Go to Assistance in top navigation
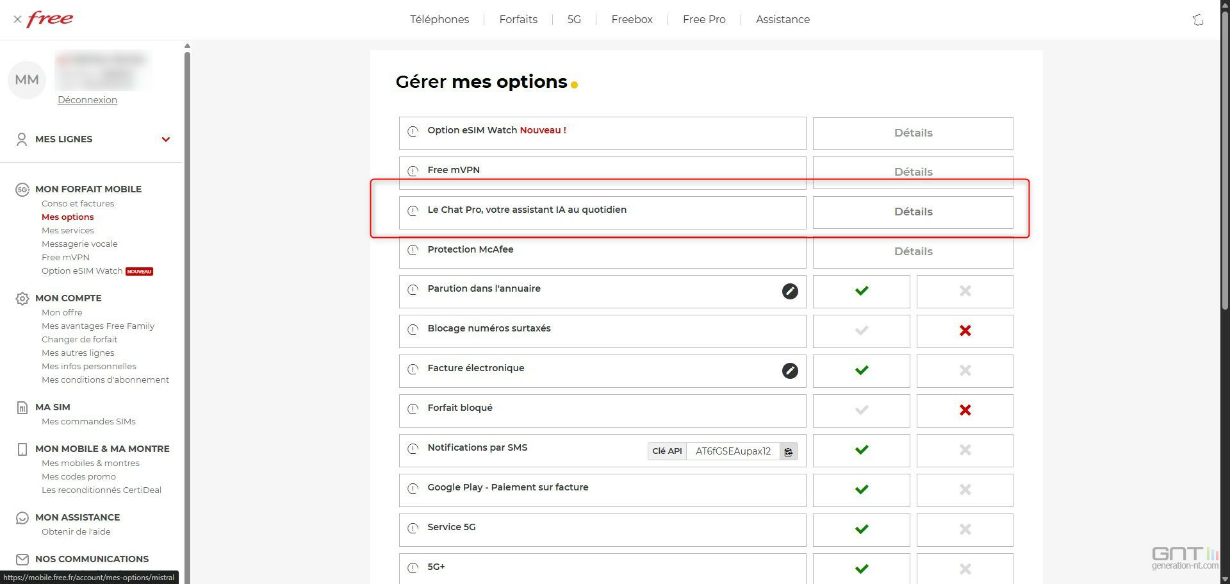 pos(782,20)
